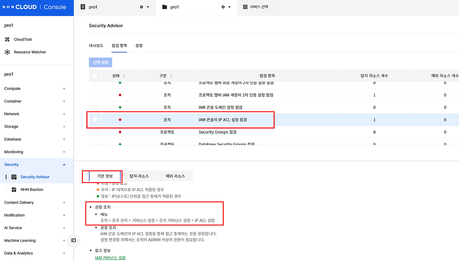Open NHN Bastion in the sidebar
The height and width of the screenshot is (262, 459).
(x=32, y=190)
